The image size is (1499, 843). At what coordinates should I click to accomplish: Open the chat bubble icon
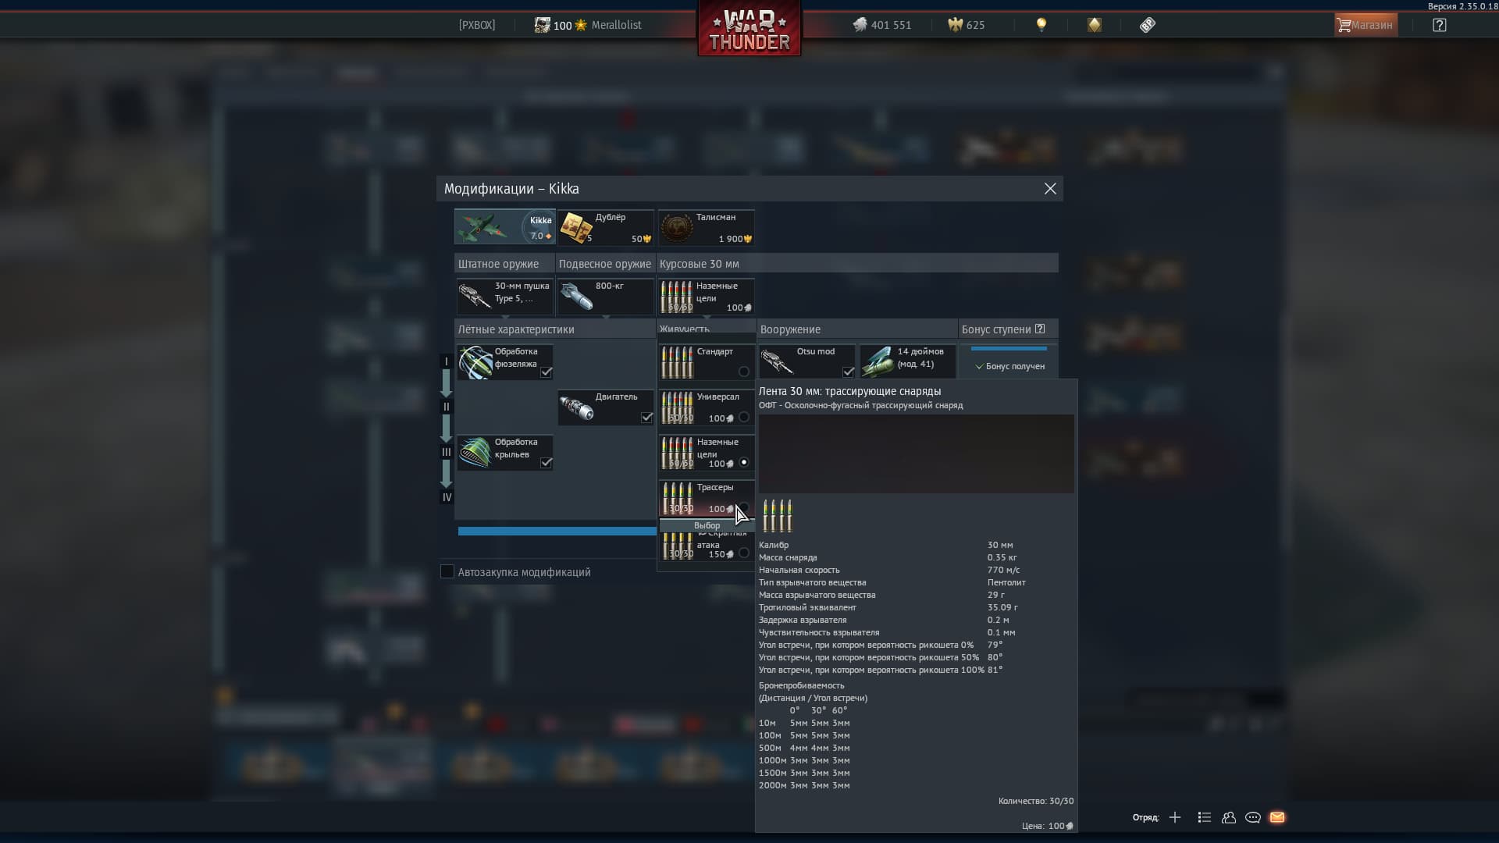click(1253, 817)
